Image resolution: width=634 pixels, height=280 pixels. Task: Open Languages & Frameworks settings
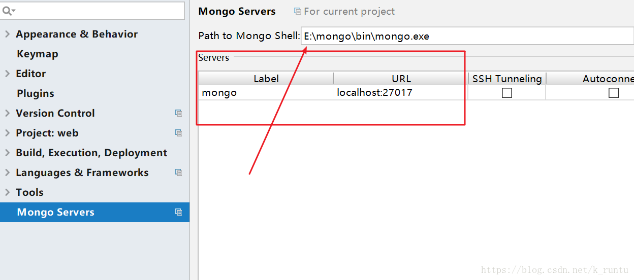point(82,172)
